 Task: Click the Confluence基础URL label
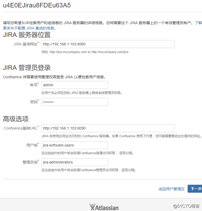point(21,128)
